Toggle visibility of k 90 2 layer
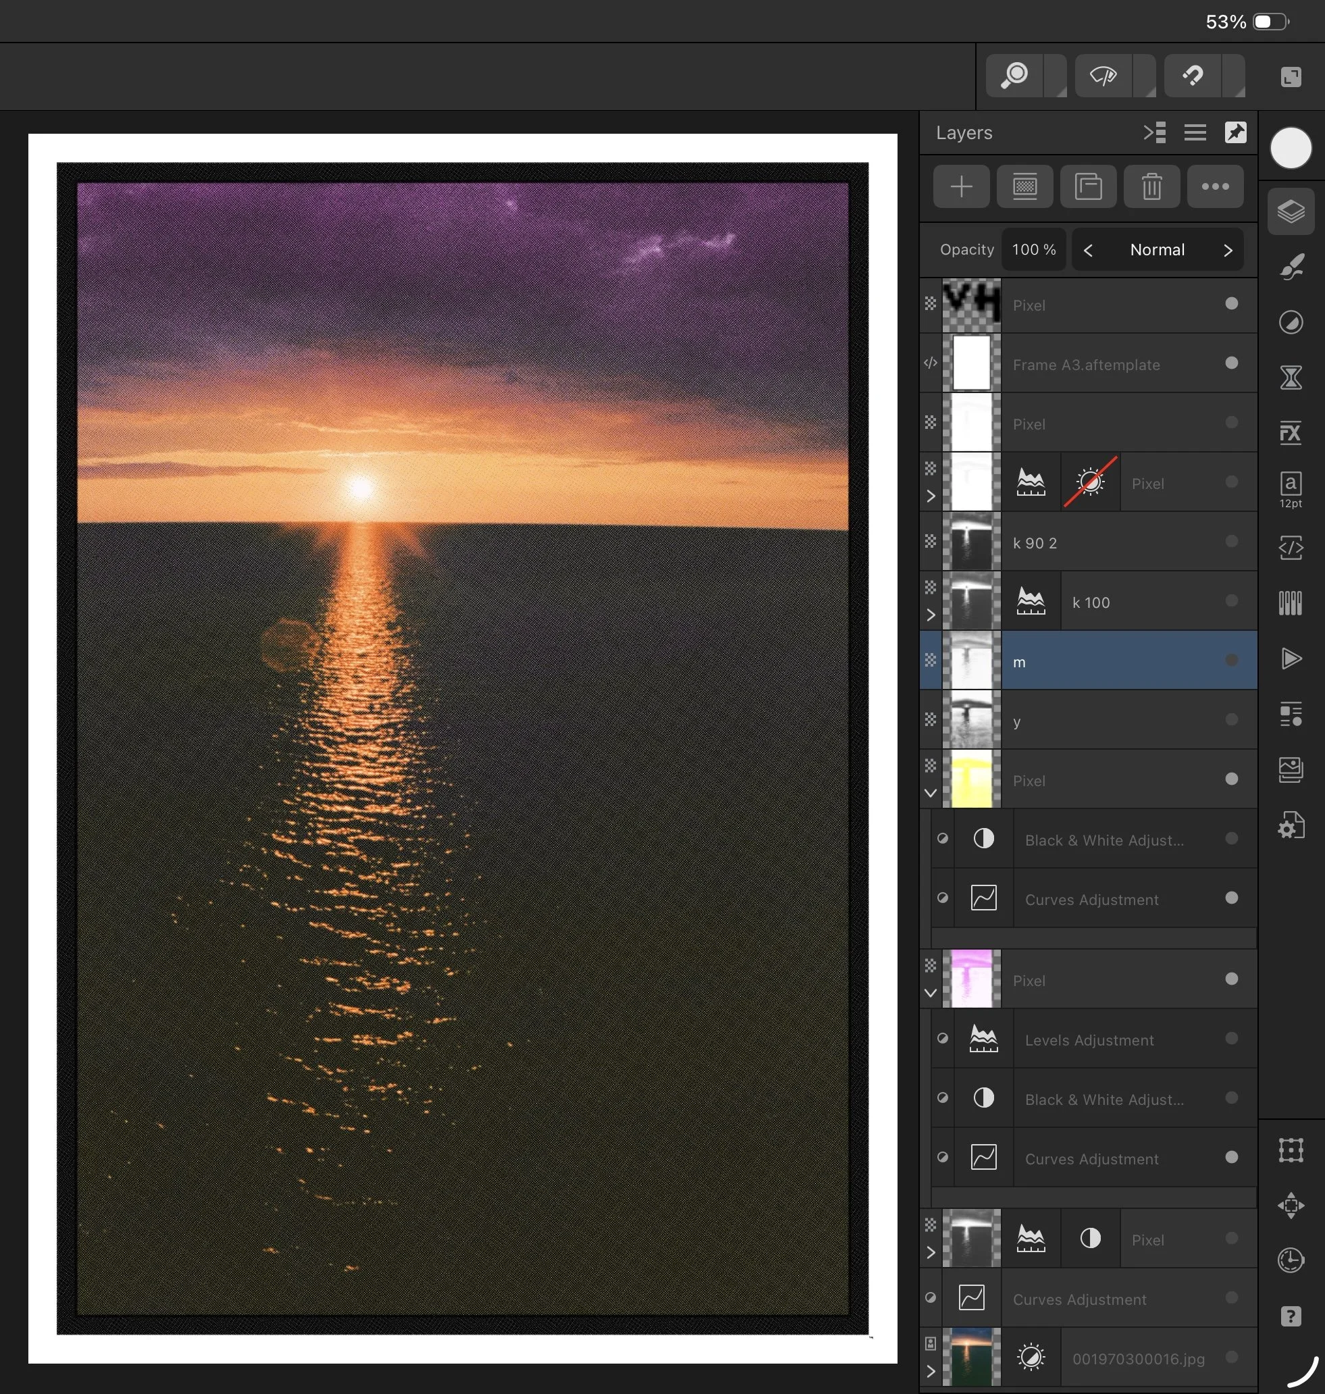The height and width of the screenshot is (1394, 1325). tap(1231, 542)
